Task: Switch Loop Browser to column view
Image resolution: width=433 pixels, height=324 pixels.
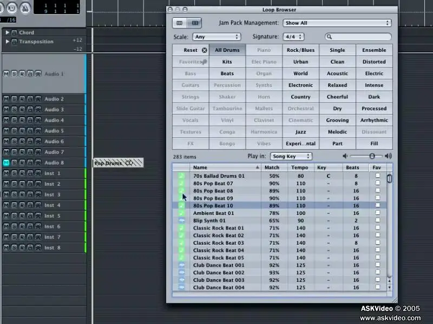Action: point(180,23)
